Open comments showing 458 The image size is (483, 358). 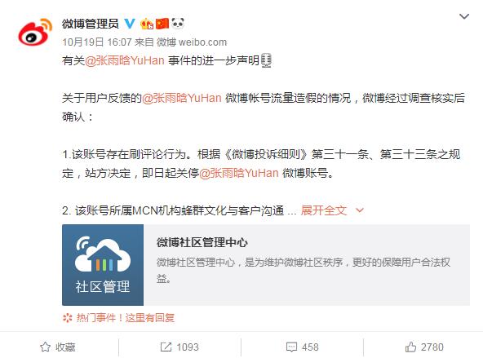tap(302, 347)
